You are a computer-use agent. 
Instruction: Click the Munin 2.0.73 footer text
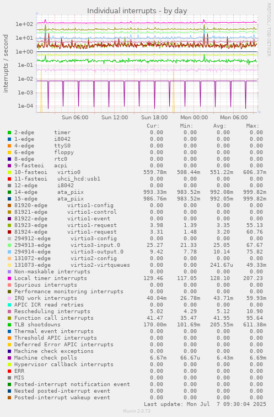[x=137, y=411]
